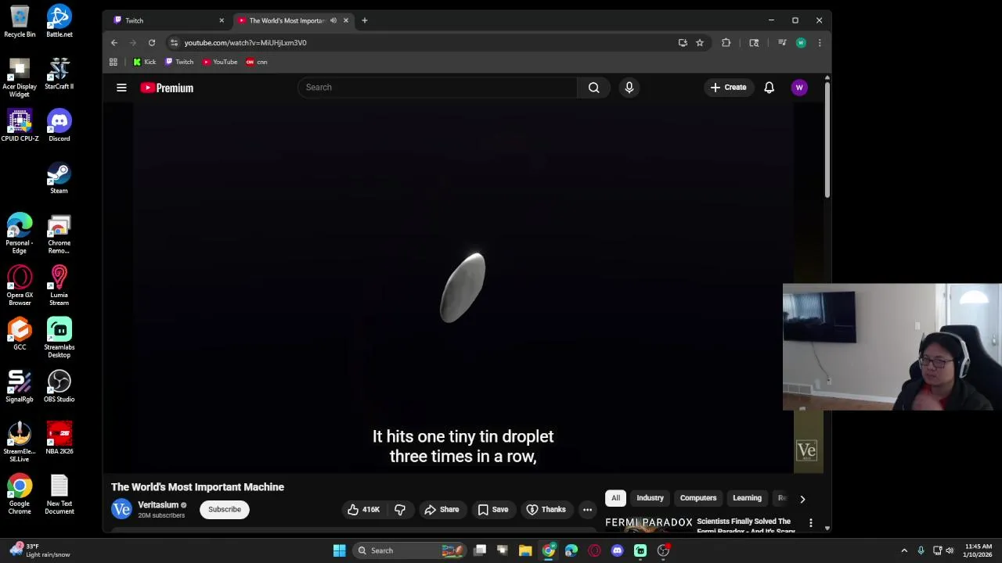This screenshot has width=1002, height=563.
Task: Bookmark this page with the star icon
Action: tap(700, 43)
